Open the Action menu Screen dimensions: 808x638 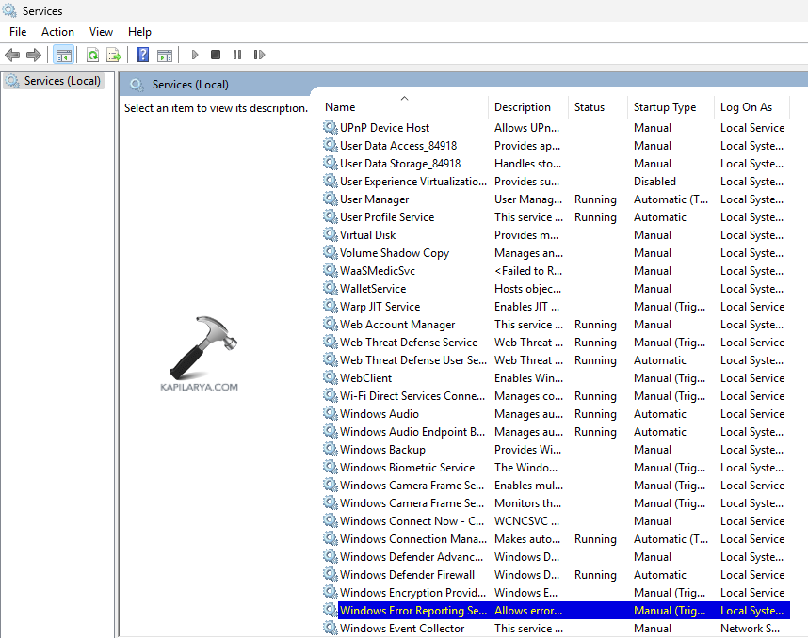click(x=57, y=32)
